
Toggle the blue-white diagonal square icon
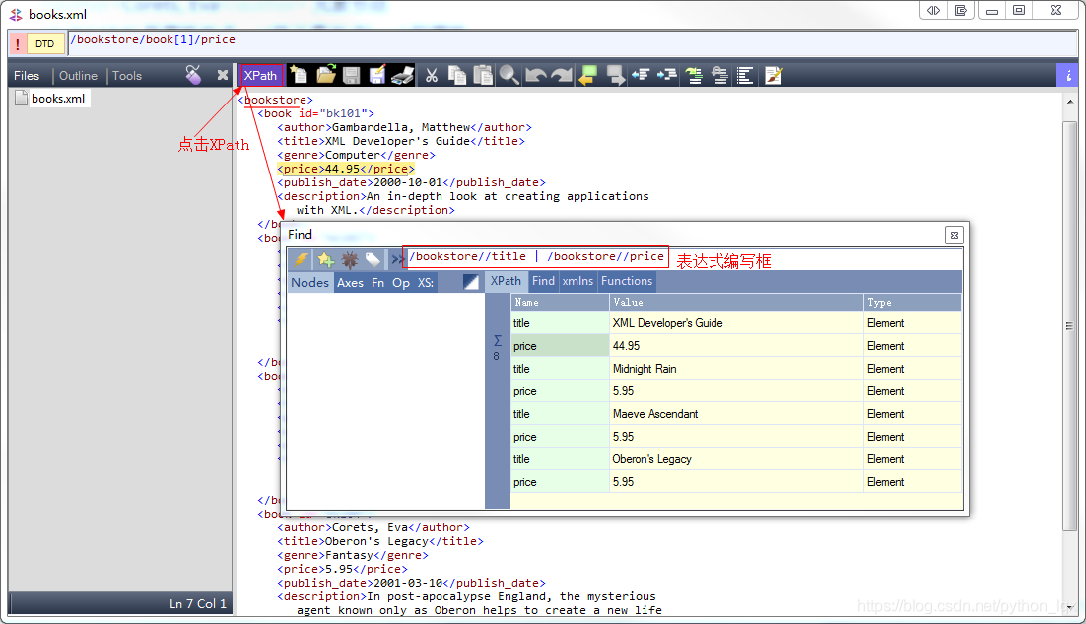coord(471,282)
